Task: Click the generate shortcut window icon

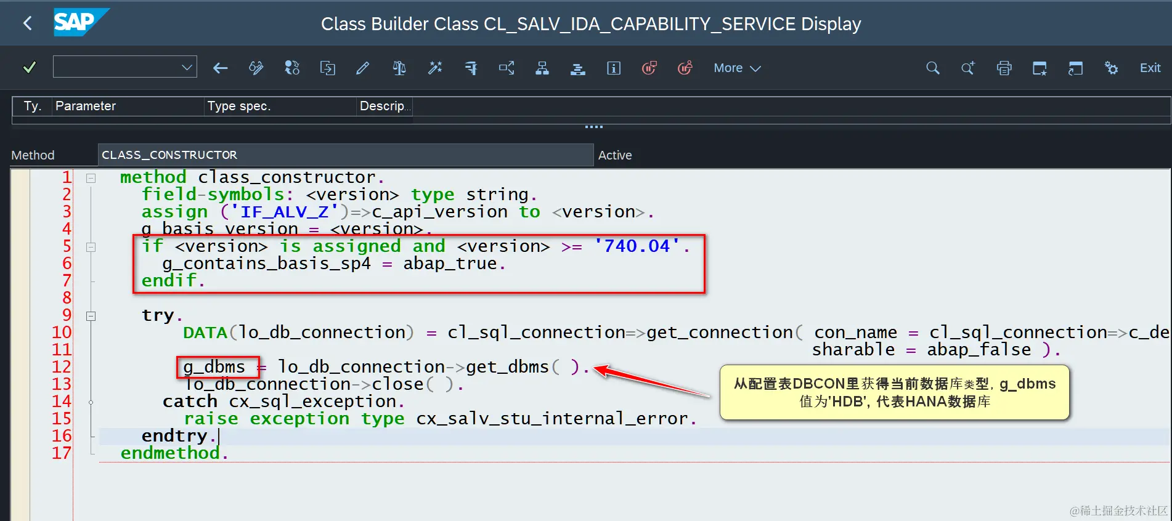Action: pyautogui.click(x=1075, y=68)
